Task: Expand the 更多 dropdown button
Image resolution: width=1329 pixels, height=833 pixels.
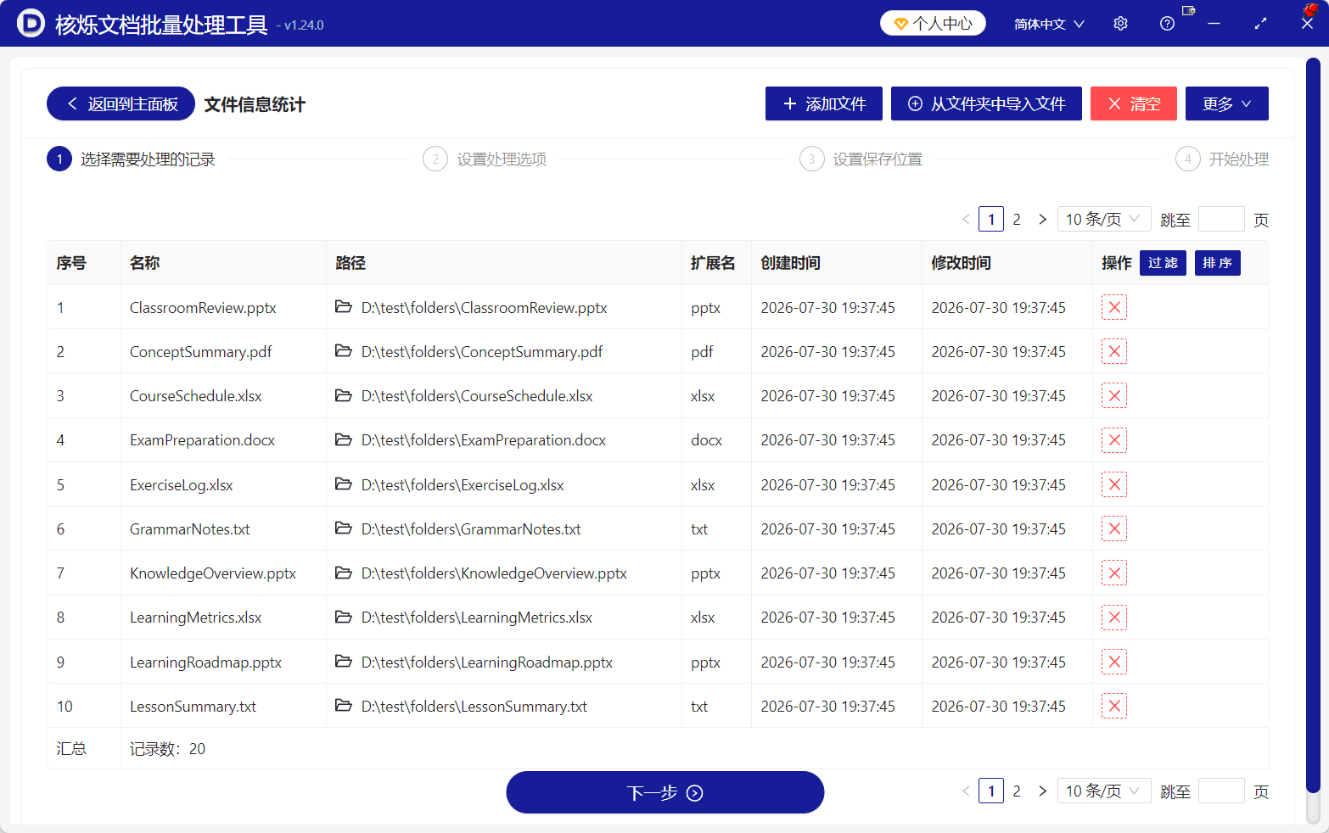Action: coord(1226,103)
